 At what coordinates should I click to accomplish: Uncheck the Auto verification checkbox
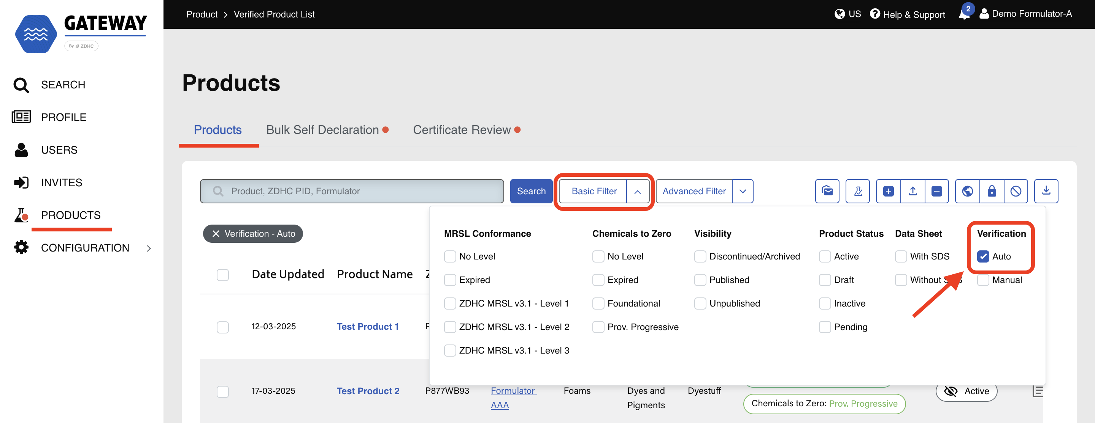coord(983,256)
